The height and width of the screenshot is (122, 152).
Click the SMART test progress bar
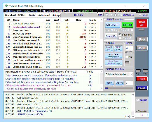119,88
